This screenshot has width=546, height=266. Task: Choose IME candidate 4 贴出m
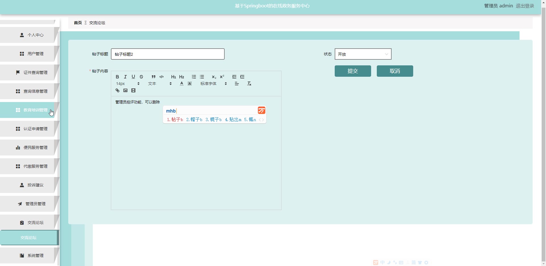tap(233, 120)
